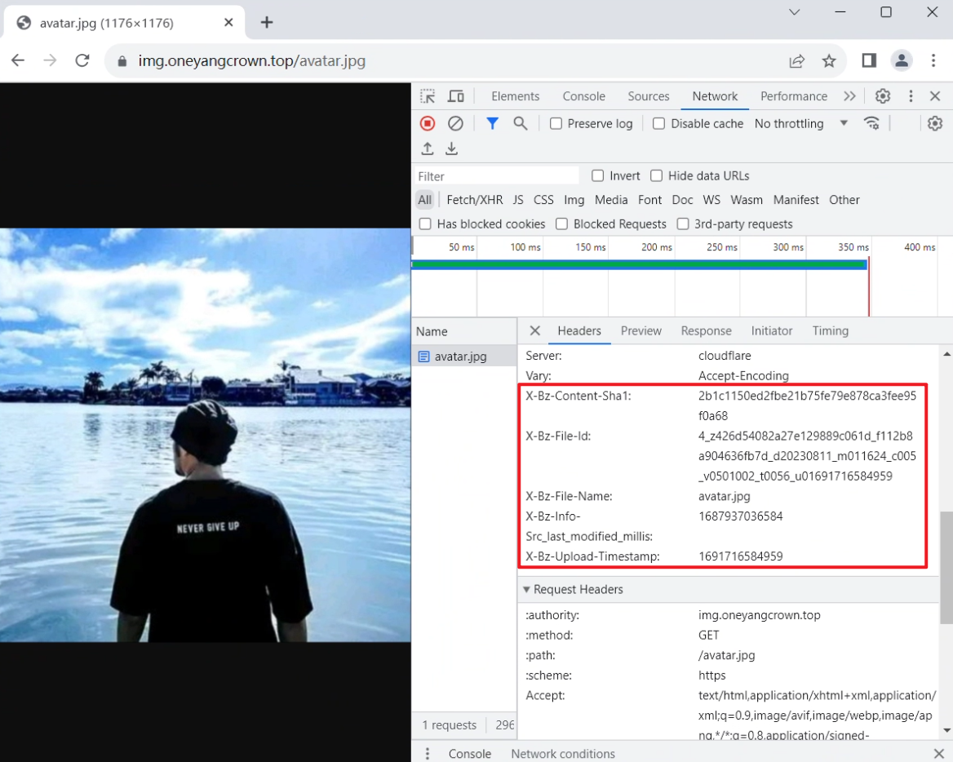Show more DevTools tabs chevron
Image resolution: width=953 pixels, height=762 pixels.
coord(849,96)
